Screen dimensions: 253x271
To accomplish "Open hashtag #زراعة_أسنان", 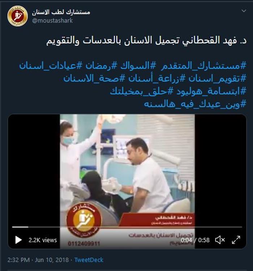I will point(157,79).
